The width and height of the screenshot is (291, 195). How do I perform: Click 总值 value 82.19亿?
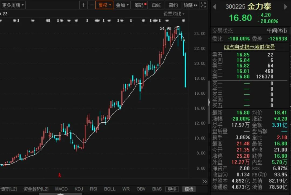[278, 180]
